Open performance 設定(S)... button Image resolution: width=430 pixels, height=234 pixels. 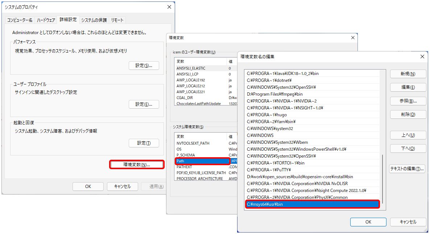144,66
